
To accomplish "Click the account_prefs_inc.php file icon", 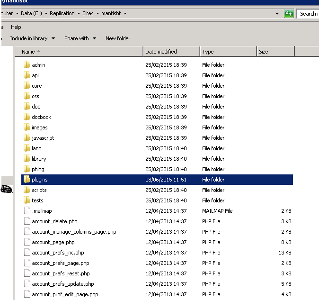I will tap(27, 252).
